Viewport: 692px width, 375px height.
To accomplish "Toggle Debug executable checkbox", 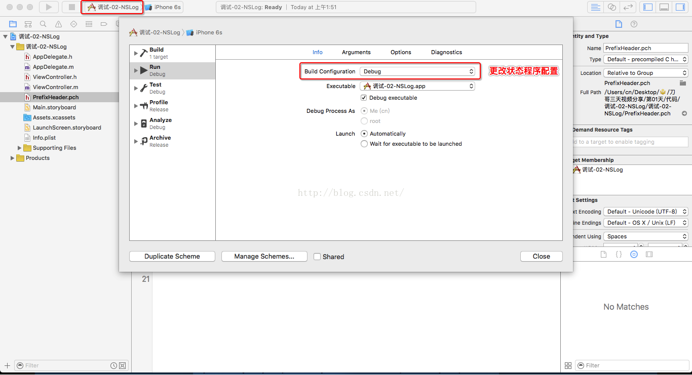I will pyautogui.click(x=364, y=98).
